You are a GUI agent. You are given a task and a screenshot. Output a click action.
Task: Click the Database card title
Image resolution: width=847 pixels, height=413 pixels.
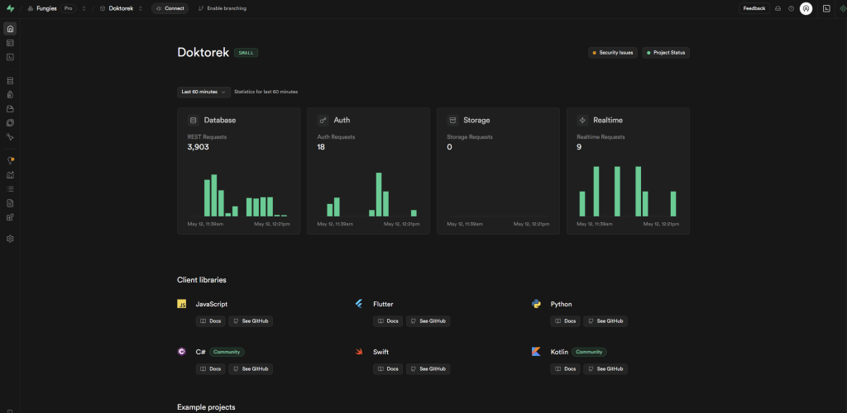[220, 121]
